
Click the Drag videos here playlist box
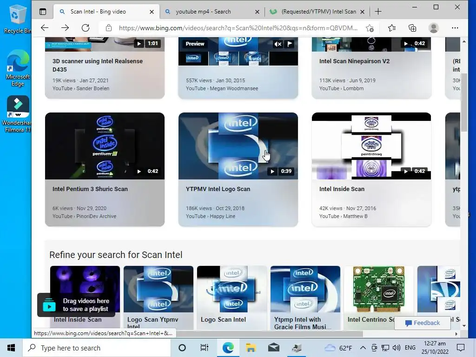[76, 305]
